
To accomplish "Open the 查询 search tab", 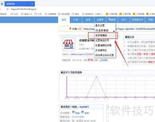I will [x=112, y=20].
